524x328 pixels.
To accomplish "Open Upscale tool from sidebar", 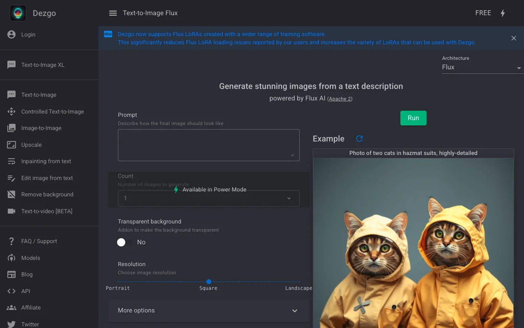I will 32,145.
